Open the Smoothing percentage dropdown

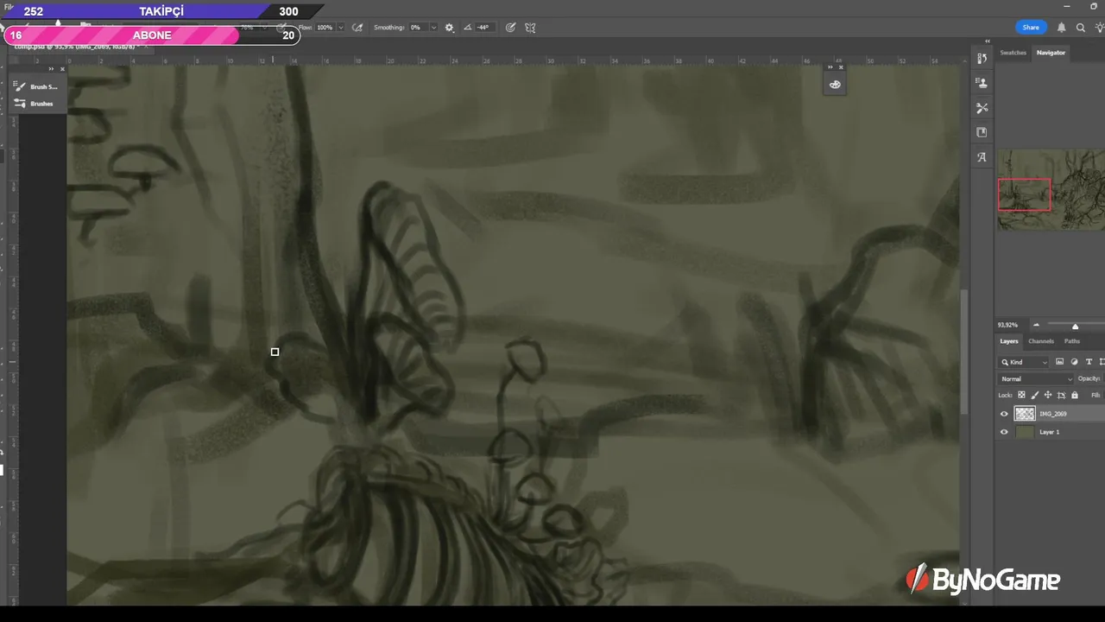point(433,28)
